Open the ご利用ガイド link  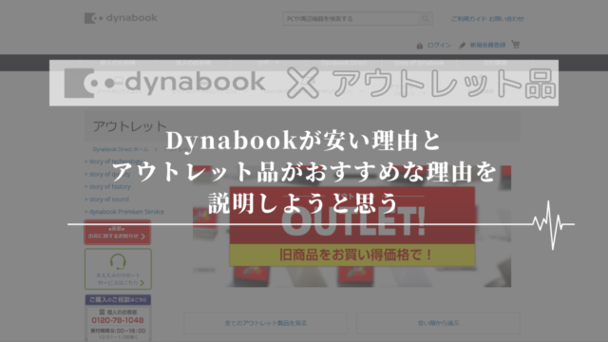[x=468, y=19]
